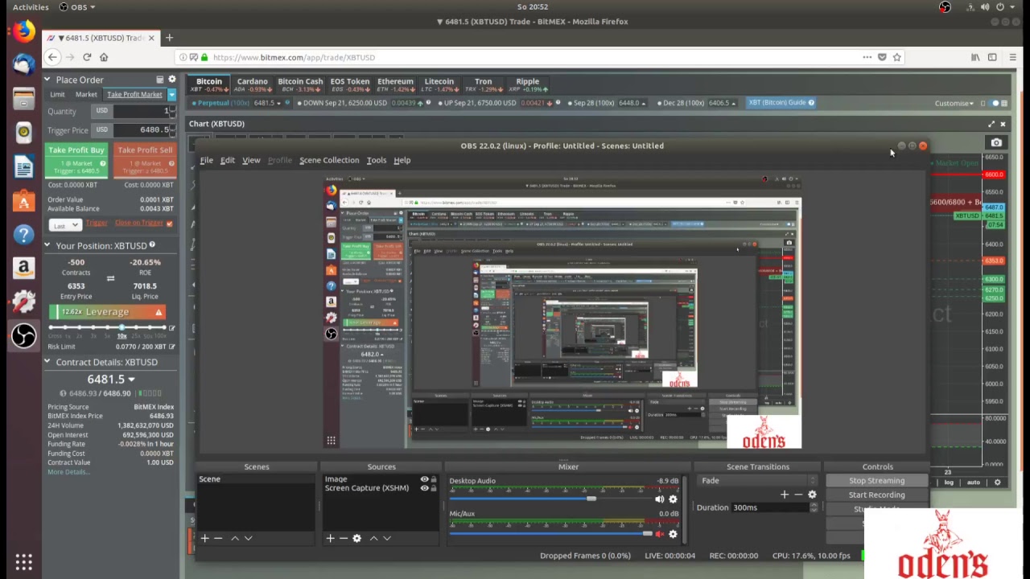1030x579 pixels.
Task: Lock the Image source
Action: pos(434,480)
